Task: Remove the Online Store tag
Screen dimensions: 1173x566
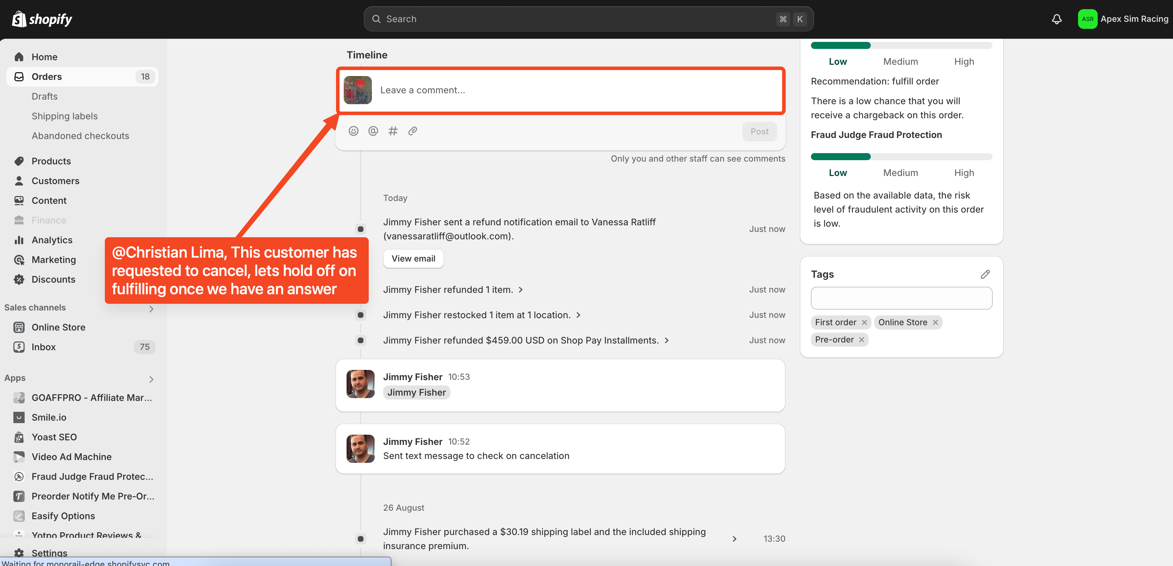Action: (935, 322)
